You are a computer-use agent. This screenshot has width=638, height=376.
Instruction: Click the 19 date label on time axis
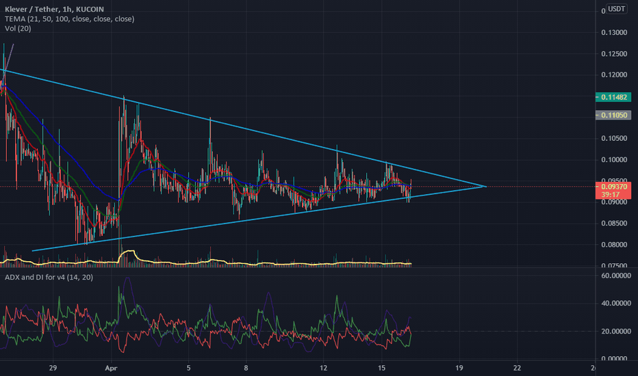tap(459, 368)
